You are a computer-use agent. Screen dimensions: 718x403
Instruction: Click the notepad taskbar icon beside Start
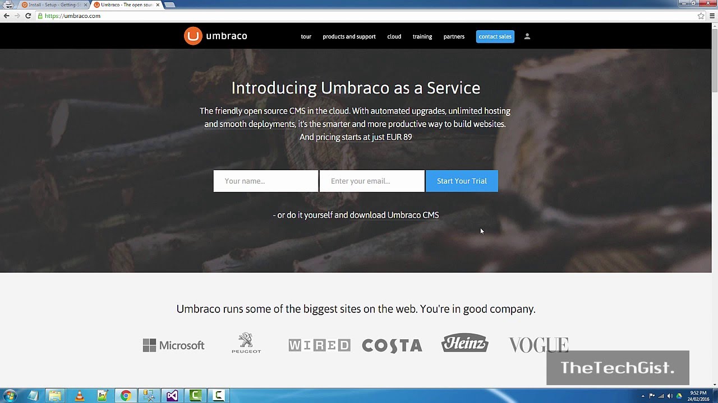(33, 396)
